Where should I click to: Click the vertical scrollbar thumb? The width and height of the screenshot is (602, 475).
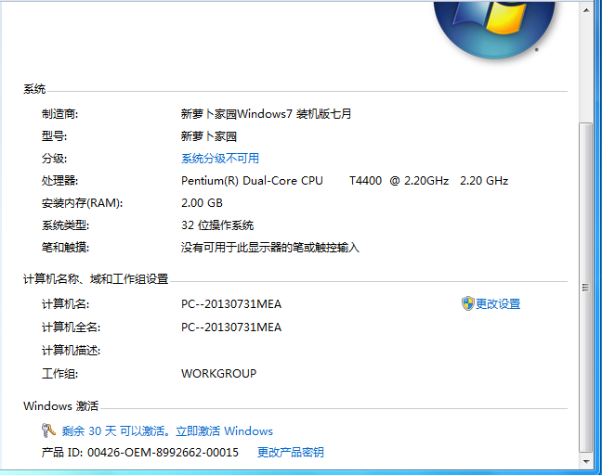click(x=586, y=288)
